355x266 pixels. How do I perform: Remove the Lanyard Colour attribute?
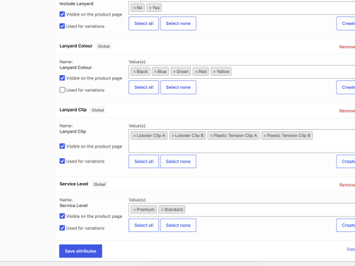(347, 47)
